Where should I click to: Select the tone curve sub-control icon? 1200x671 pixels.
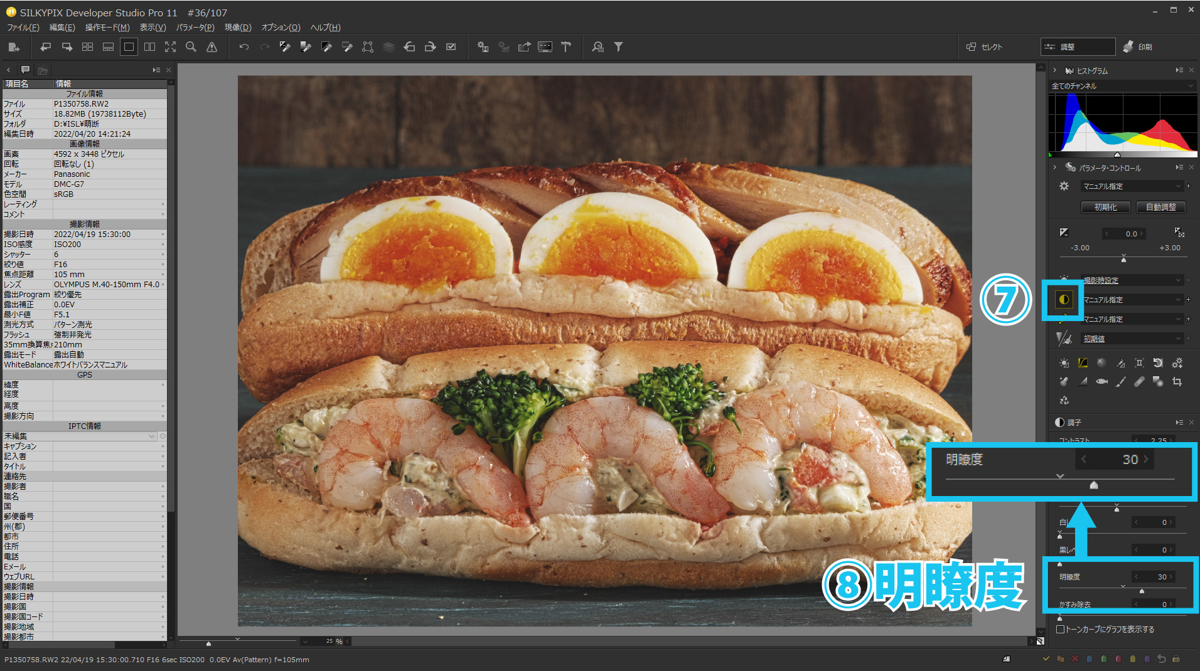(x=1083, y=362)
